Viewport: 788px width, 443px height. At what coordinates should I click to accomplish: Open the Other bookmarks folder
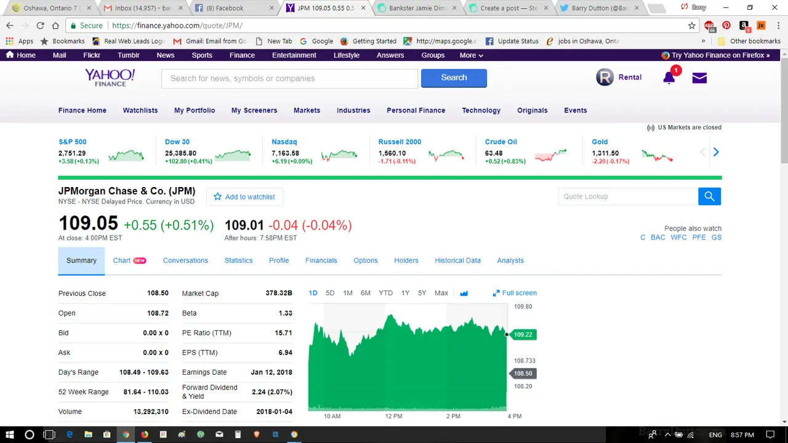point(749,41)
